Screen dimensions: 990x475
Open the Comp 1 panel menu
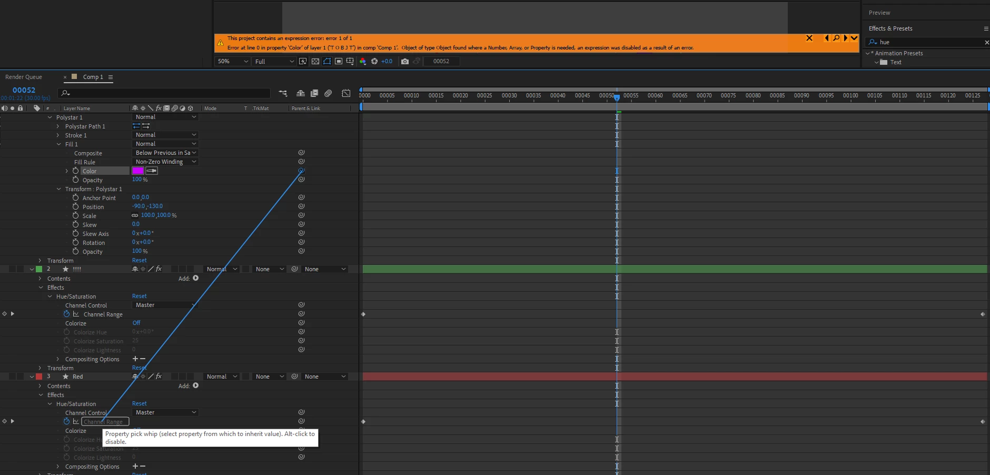pyautogui.click(x=111, y=77)
